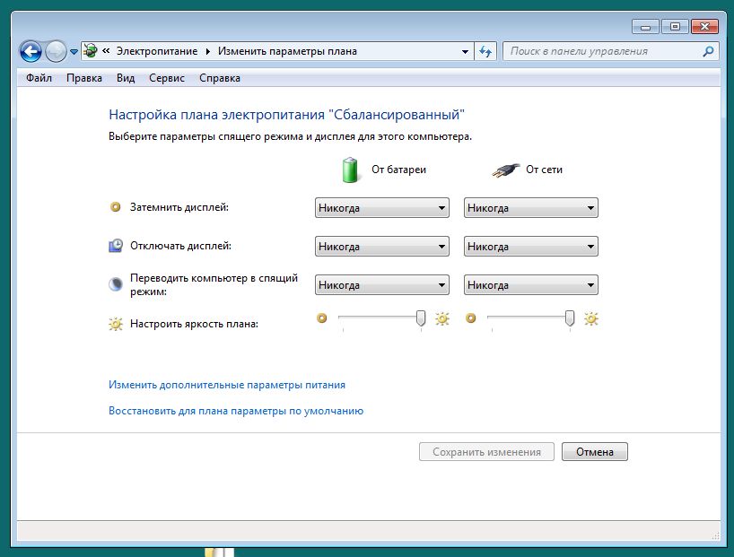Click the battery brightness slider handle
734x557 pixels.
(x=421, y=318)
